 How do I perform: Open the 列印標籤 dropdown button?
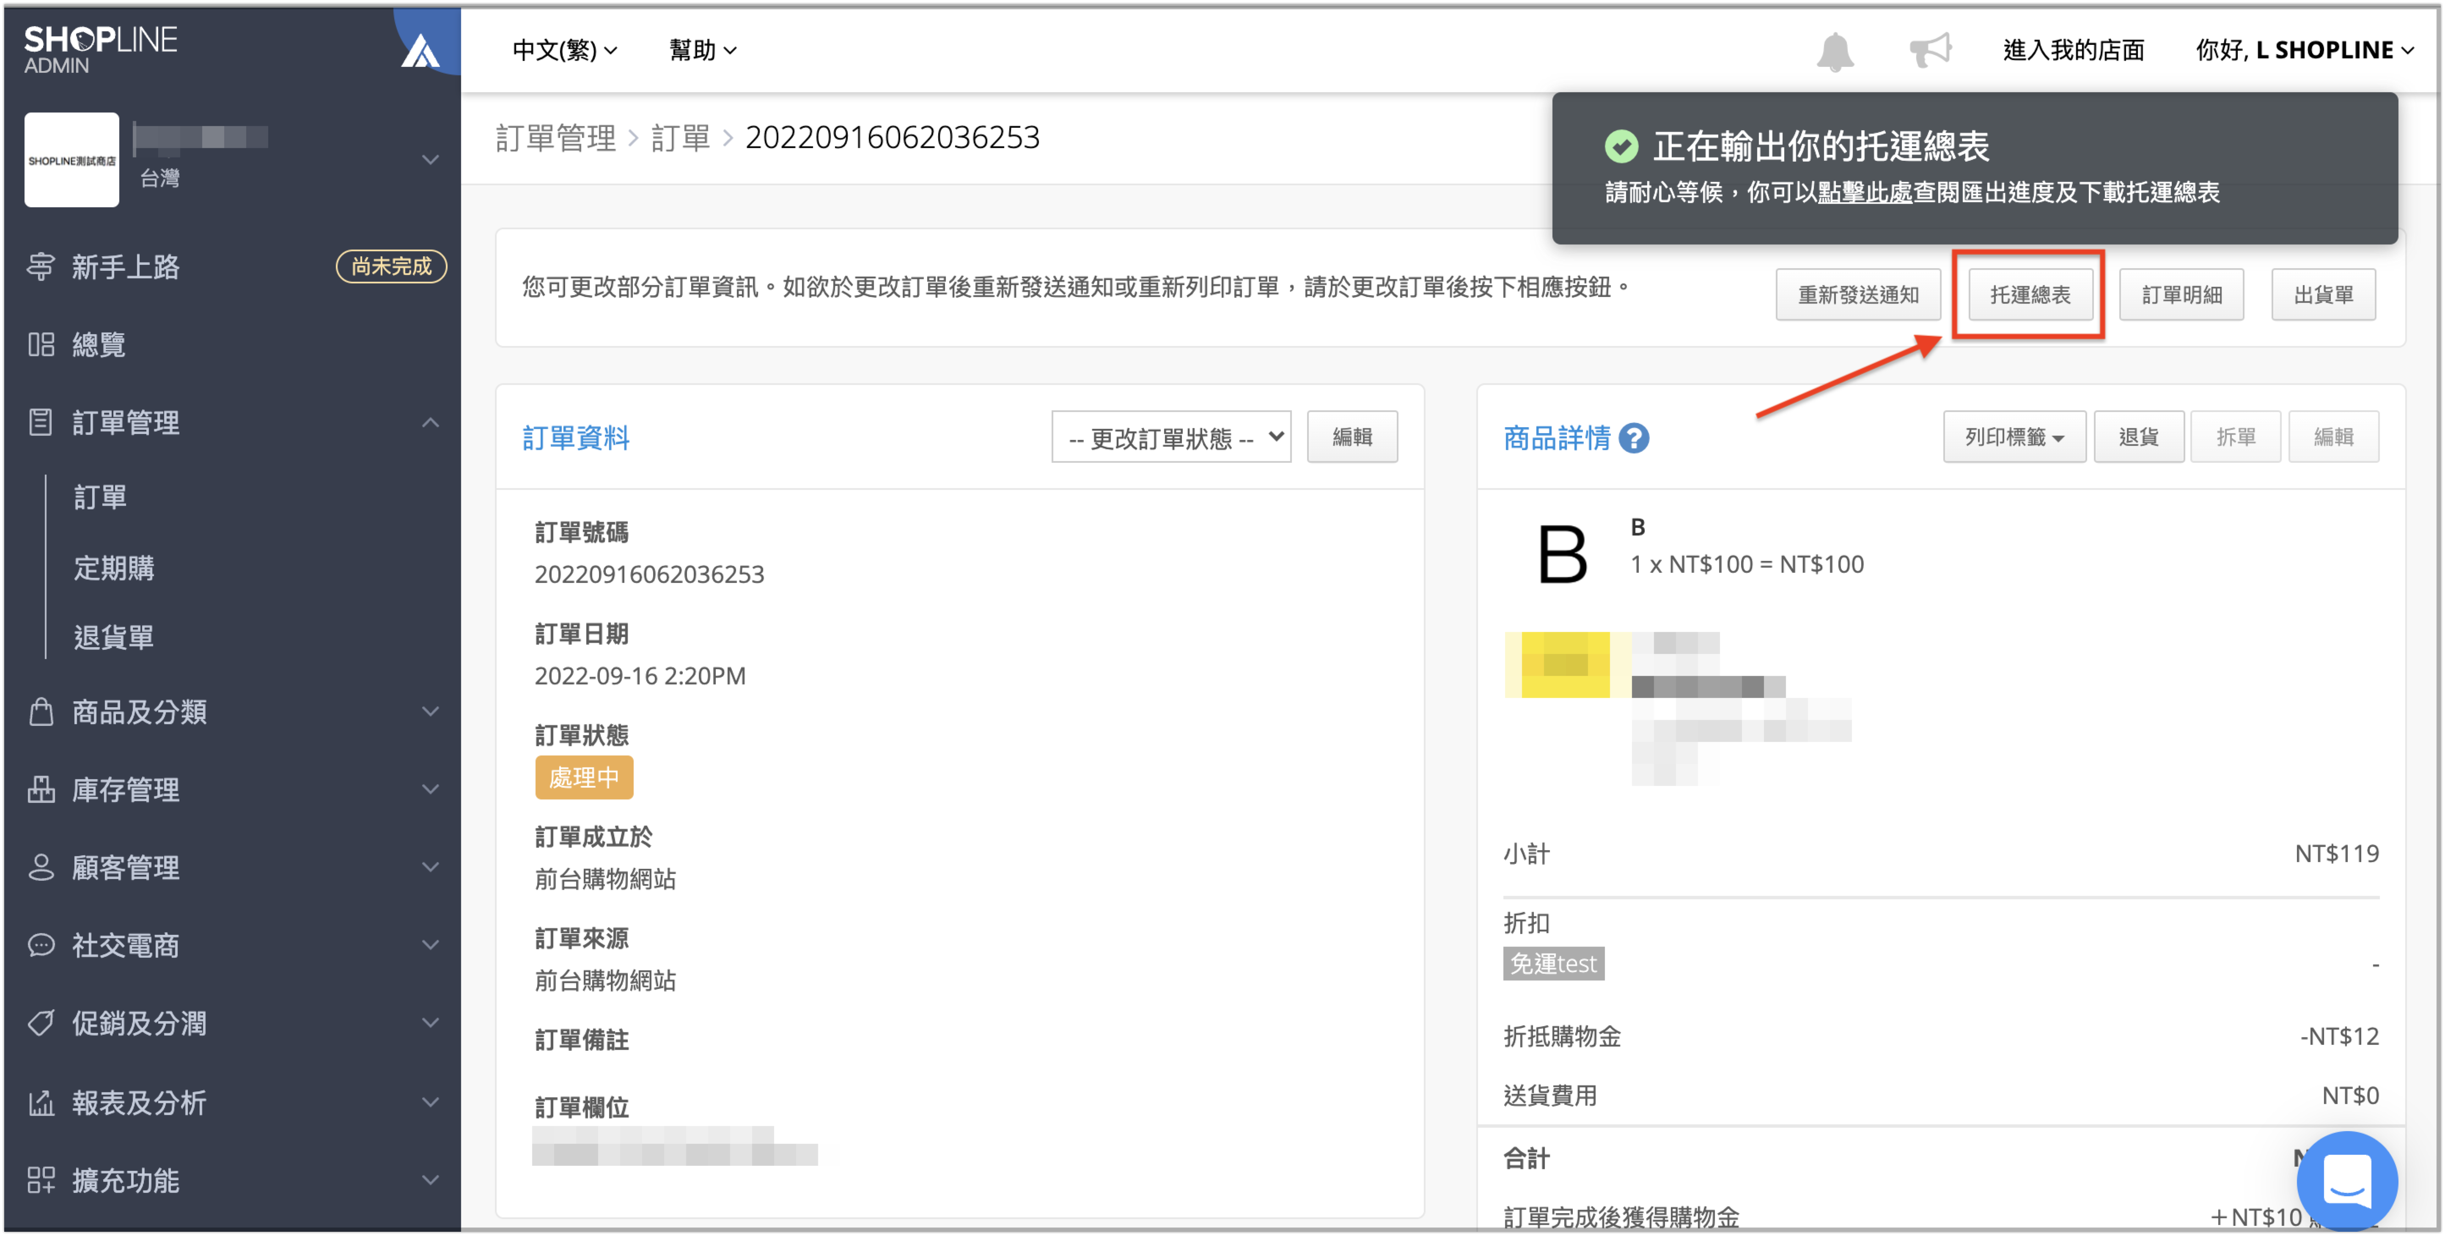tap(2013, 437)
